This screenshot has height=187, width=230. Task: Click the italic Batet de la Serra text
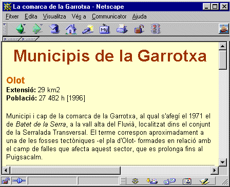tap(41, 124)
